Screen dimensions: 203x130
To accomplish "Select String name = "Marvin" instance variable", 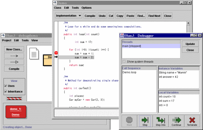I will pyautogui.click(x=179, y=72).
